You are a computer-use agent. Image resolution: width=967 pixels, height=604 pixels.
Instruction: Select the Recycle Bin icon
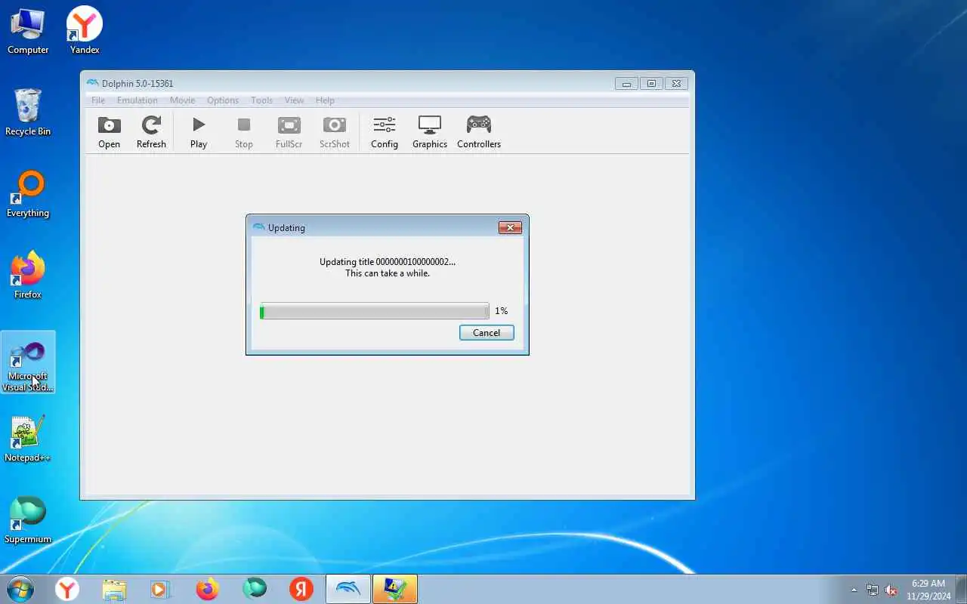(28, 113)
